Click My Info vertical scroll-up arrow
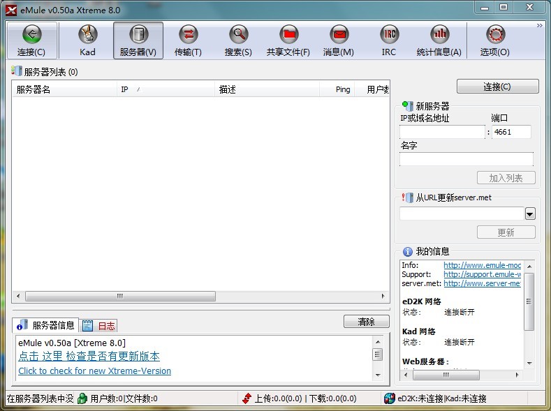 [x=529, y=267]
